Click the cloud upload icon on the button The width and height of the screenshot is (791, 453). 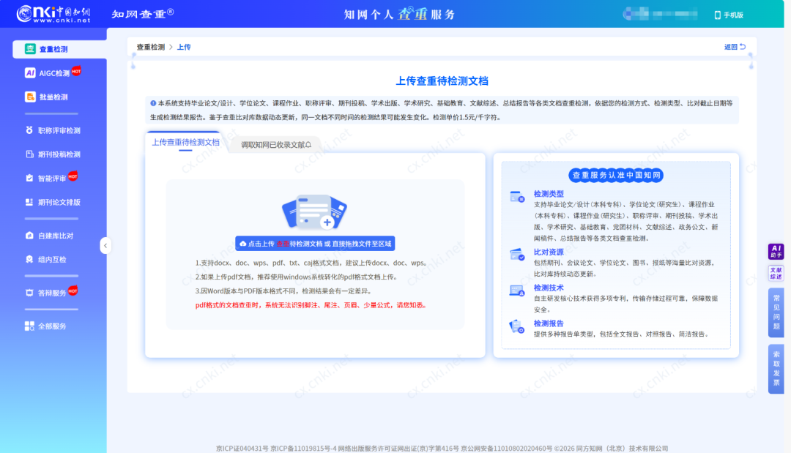242,244
